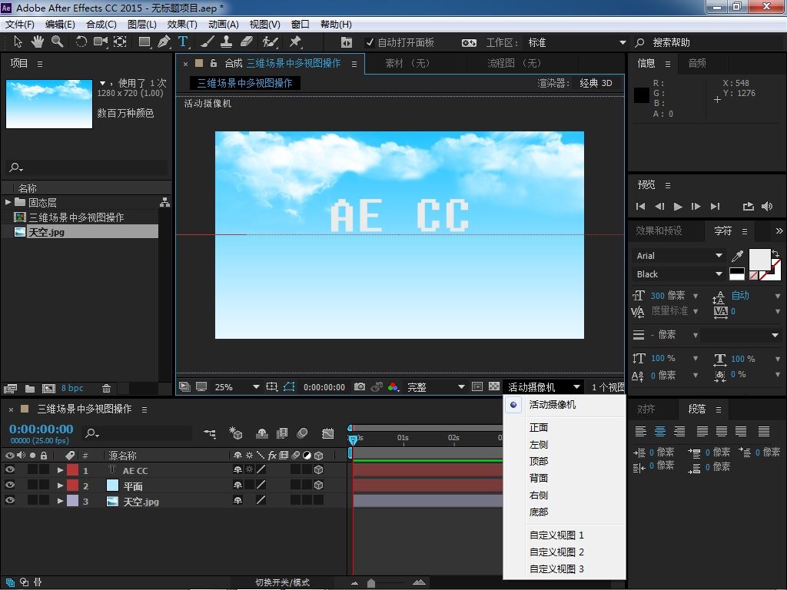
Task: Select the Selection arrow tool
Action: click(x=18, y=42)
